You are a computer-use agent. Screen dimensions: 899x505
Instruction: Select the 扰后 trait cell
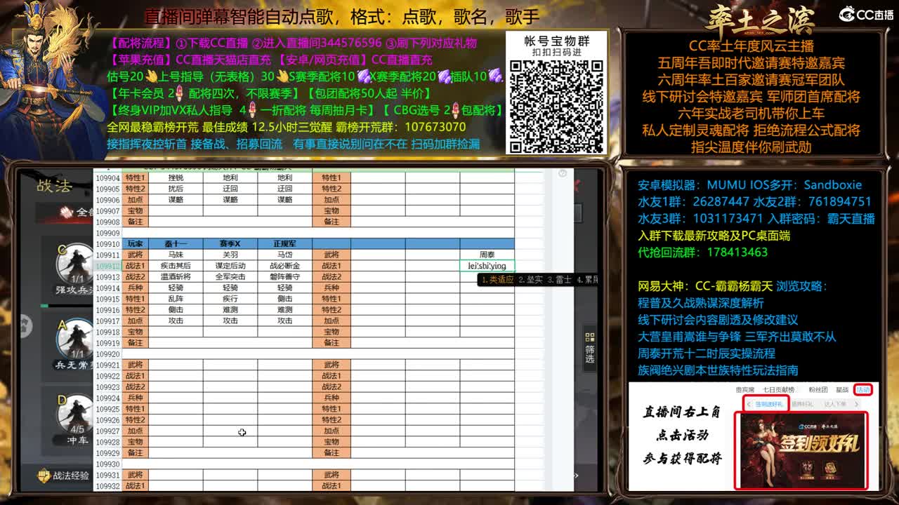point(176,189)
